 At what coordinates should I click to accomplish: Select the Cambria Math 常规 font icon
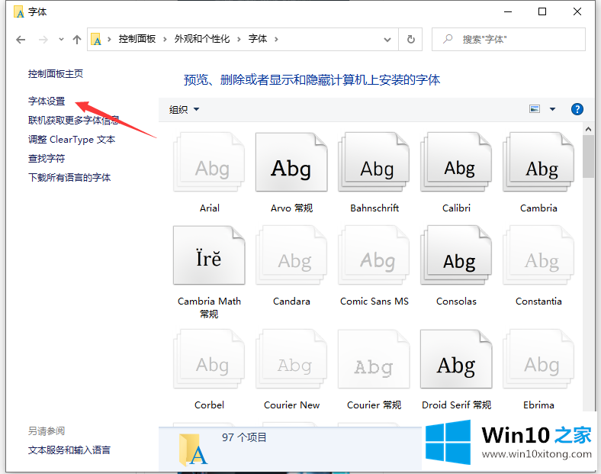pos(209,255)
